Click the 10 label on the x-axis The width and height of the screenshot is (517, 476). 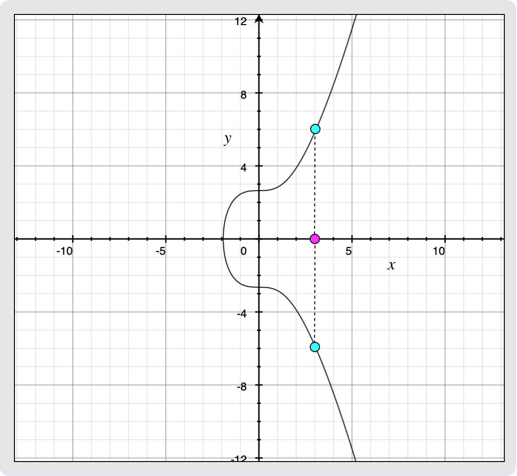point(438,252)
